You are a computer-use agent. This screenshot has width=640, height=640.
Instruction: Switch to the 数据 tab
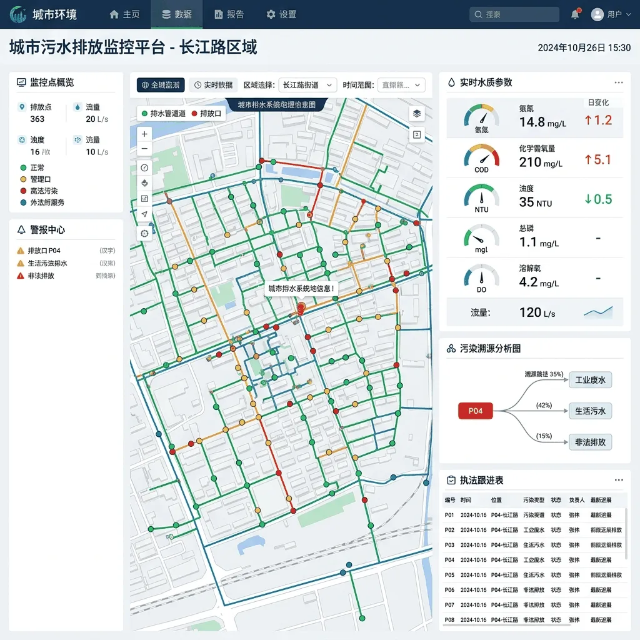click(x=177, y=14)
